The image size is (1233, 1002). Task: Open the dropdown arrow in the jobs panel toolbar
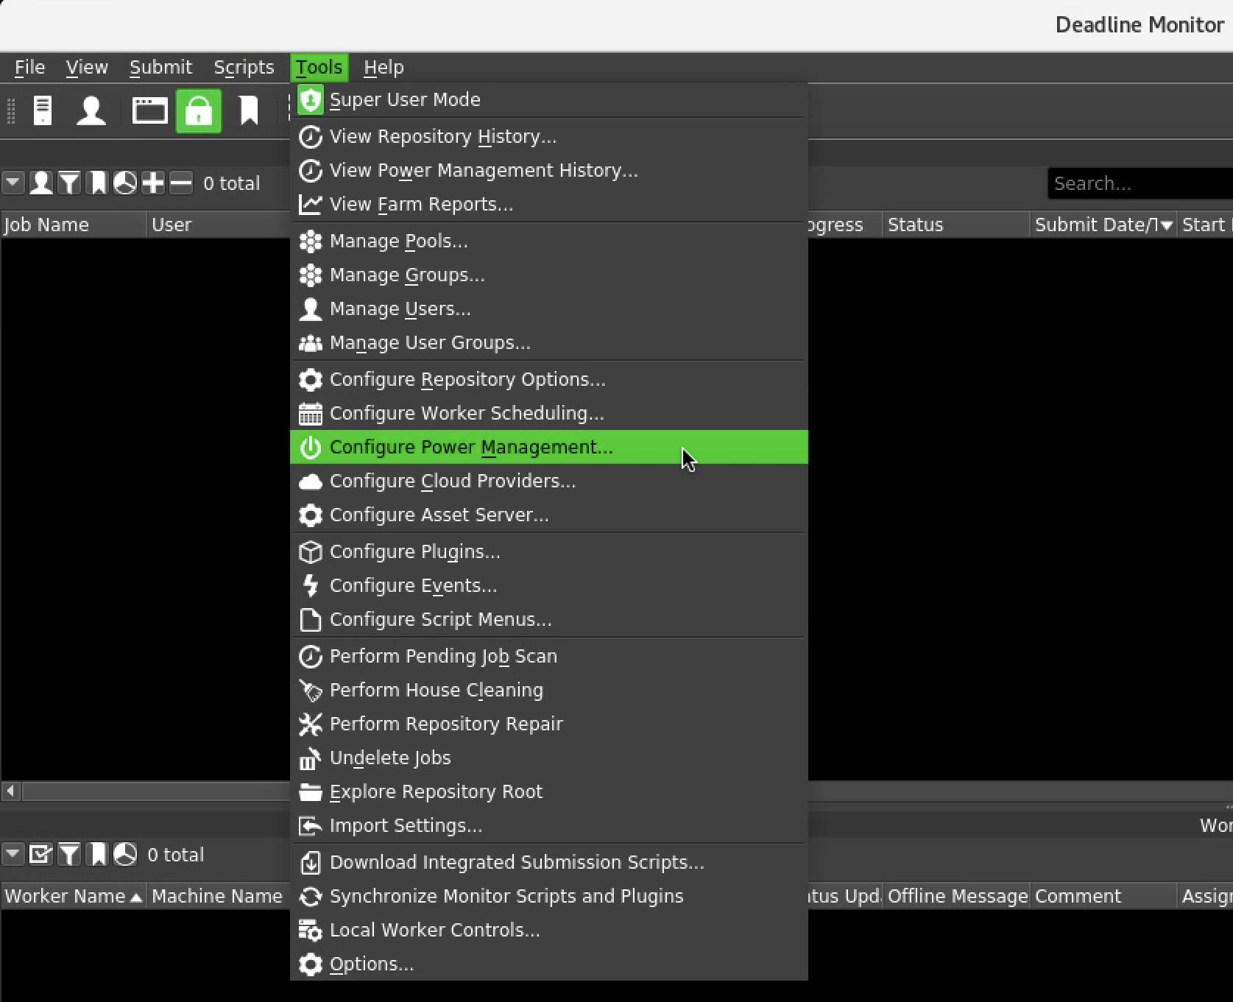point(13,183)
